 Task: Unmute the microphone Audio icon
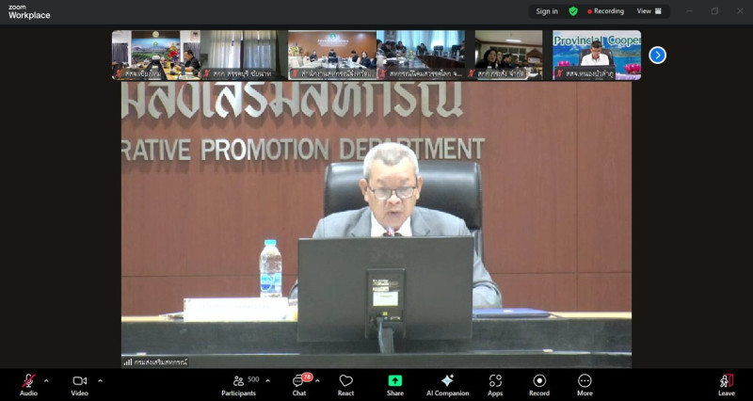click(x=28, y=381)
